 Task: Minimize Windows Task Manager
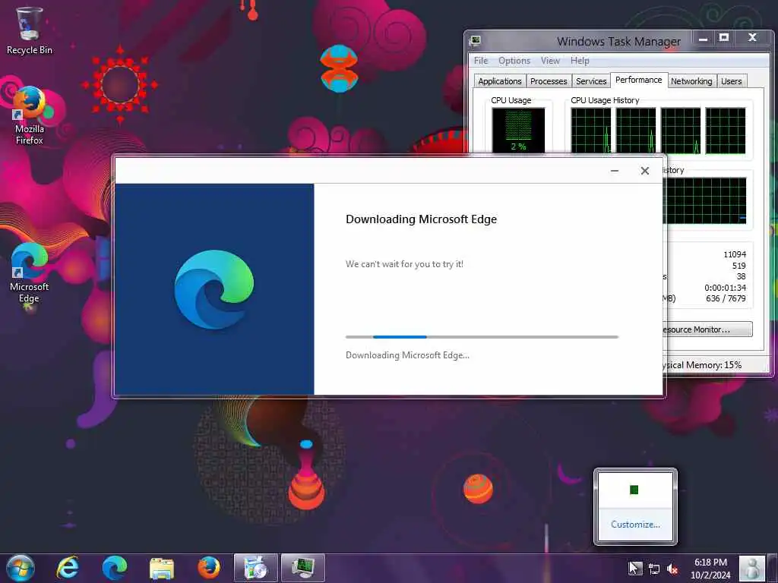(x=703, y=38)
